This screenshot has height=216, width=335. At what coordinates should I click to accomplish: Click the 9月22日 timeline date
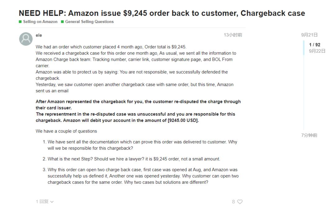pos(317,51)
